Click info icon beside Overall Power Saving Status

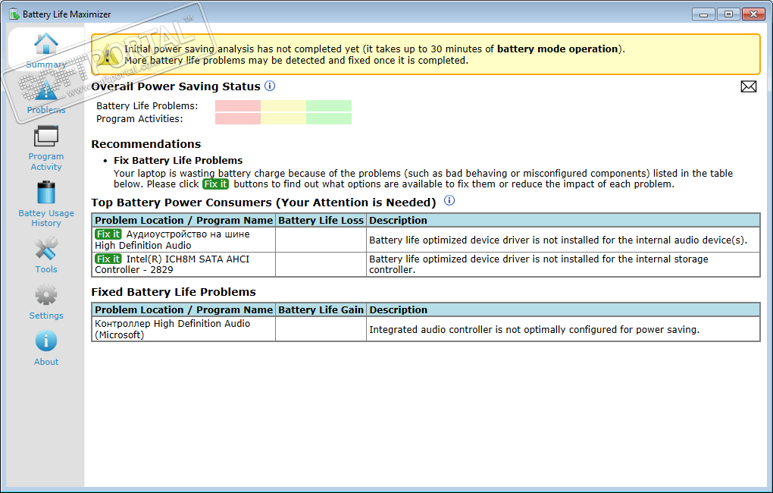pyautogui.click(x=270, y=86)
